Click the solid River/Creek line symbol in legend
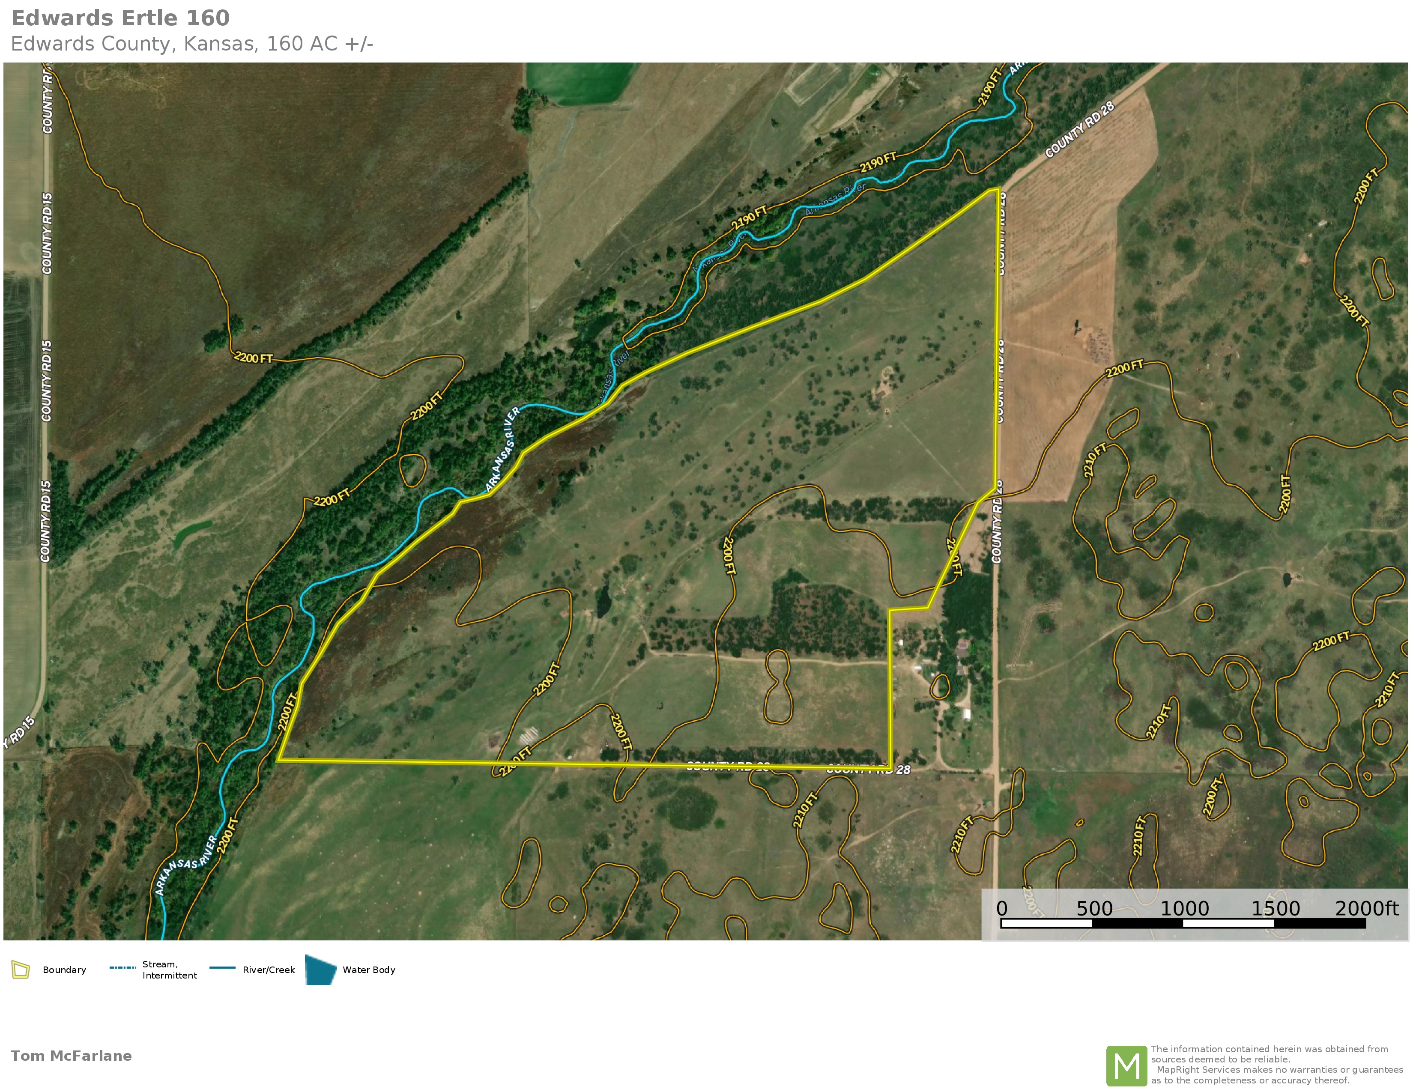Image resolution: width=1413 pixels, height=1092 pixels. point(222,968)
